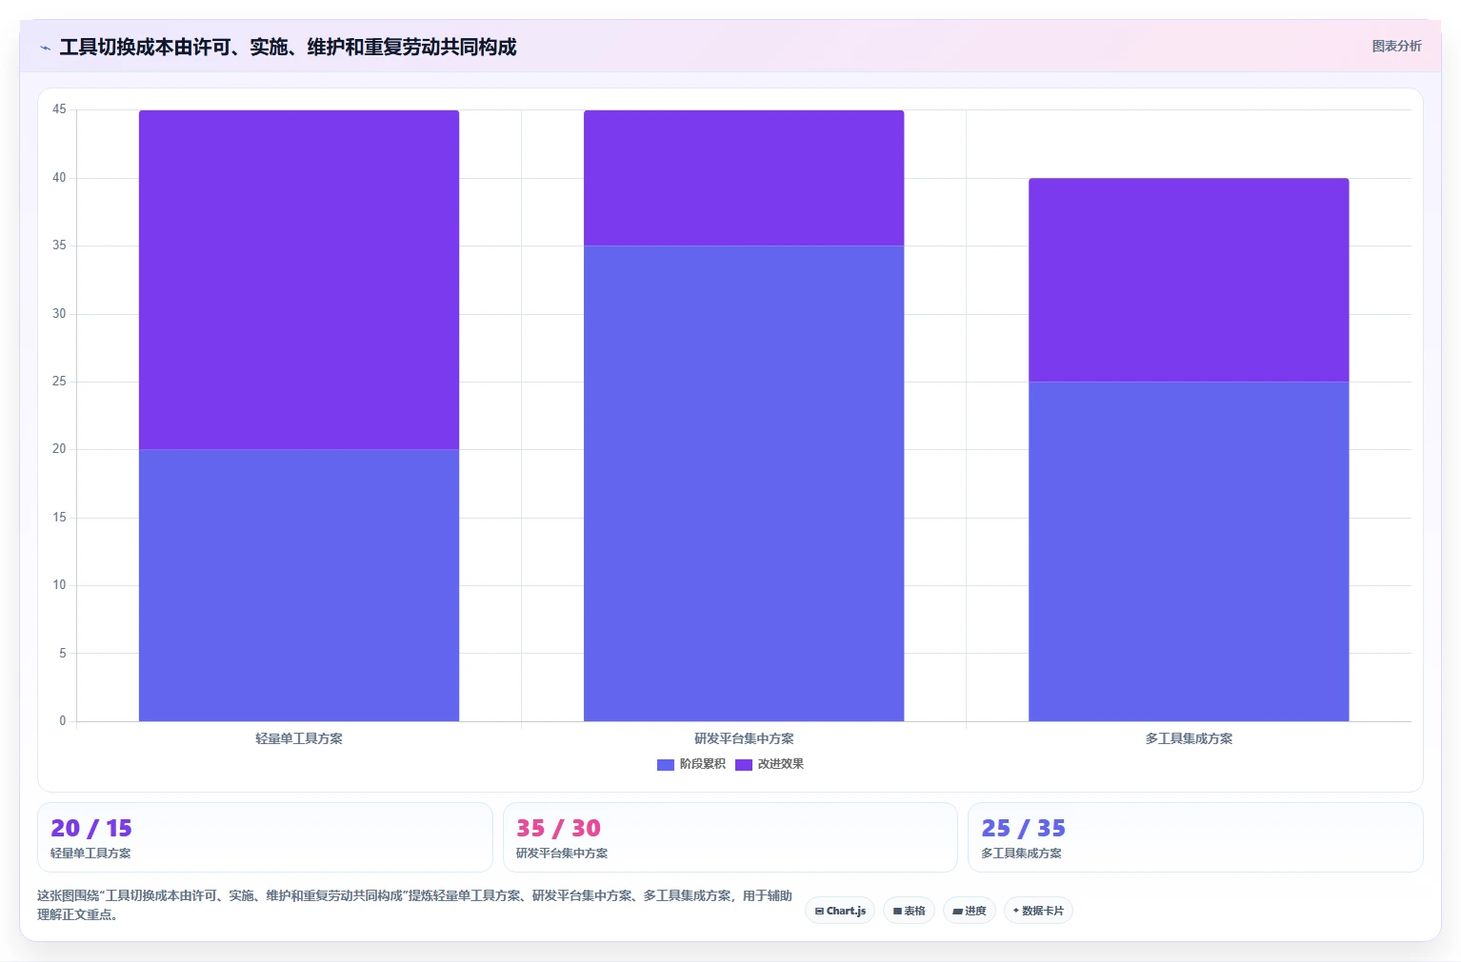Click the card caption 多工具集成方案 under 25 / 35
The width and height of the screenshot is (1461, 962).
(x=1021, y=854)
